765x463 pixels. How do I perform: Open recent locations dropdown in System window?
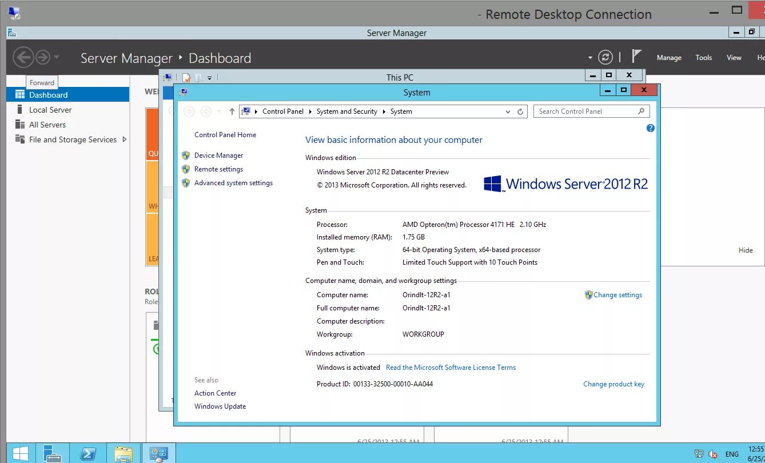click(x=219, y=111)
